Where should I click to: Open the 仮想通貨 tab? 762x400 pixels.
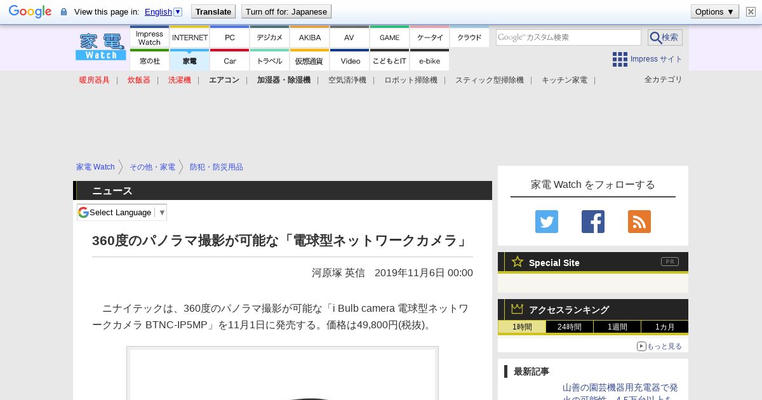tap(309, 60)
